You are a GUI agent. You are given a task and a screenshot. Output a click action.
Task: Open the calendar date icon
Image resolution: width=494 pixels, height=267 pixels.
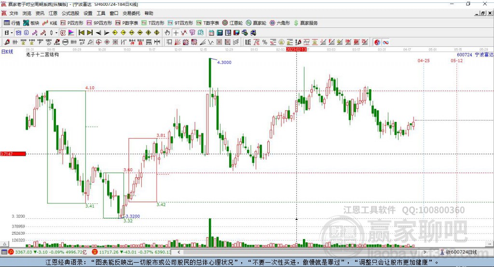click(211, 33)
